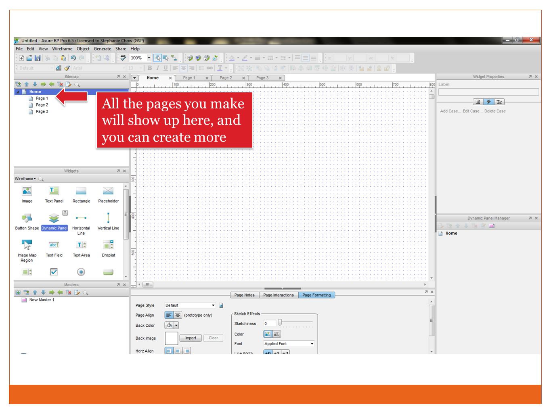Collapse the Home node in the Sitemap
Viewport: 551px width, 413px height.
(x=18, y=92)
